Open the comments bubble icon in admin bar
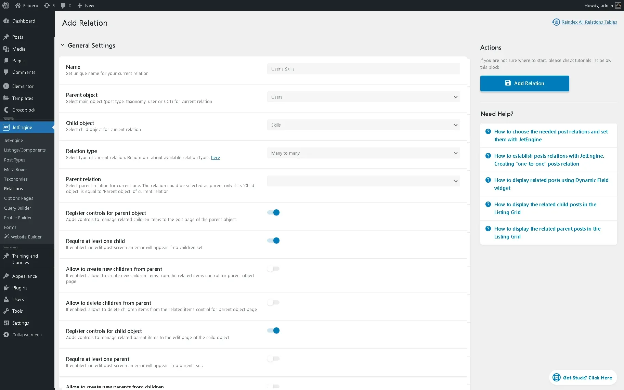The width and height of the screenshot is (624, 390). coord(63,5)
